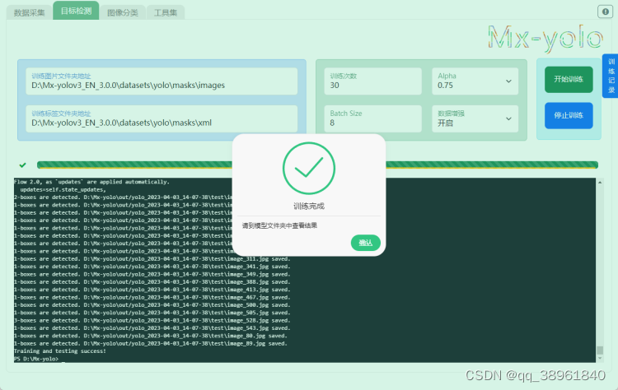Screen dimensions: 618x390
Task: Click the console line with image_413.jpg saved
Action: (x=152, y=290)
